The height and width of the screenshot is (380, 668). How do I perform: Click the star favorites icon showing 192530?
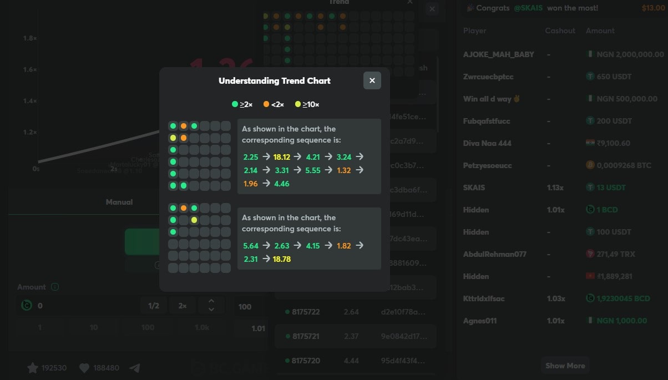point(33,368)
